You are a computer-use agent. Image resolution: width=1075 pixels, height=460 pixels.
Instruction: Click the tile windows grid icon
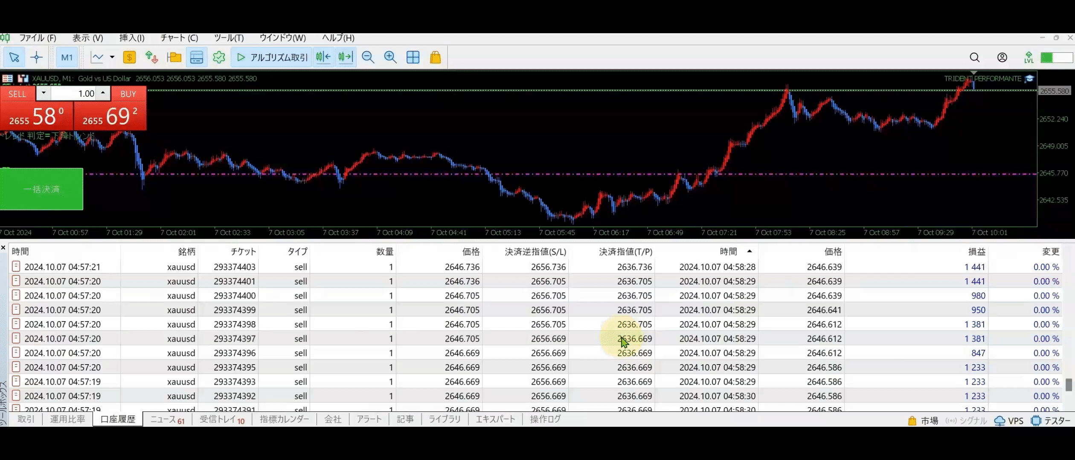click(x=413, y=57)
